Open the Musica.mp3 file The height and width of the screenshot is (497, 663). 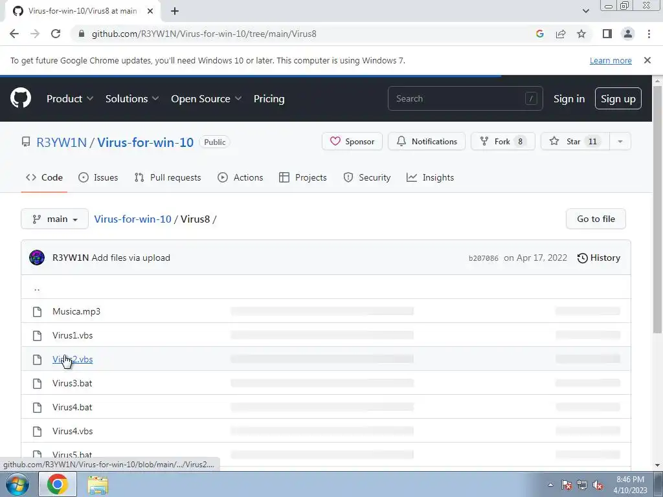pos(76,311)
